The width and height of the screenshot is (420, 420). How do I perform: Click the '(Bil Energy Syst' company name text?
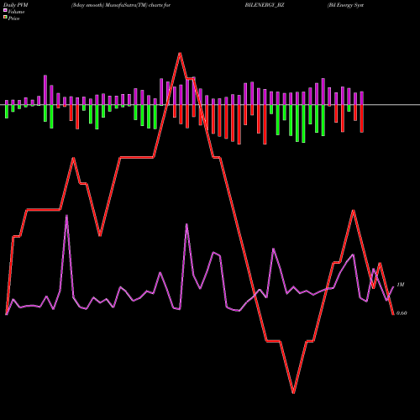pos(345,5)
